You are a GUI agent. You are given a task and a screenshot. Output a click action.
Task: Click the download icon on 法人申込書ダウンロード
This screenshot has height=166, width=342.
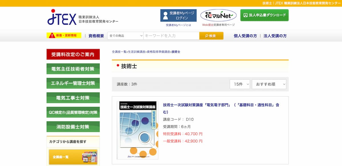[x=246, y=15]
